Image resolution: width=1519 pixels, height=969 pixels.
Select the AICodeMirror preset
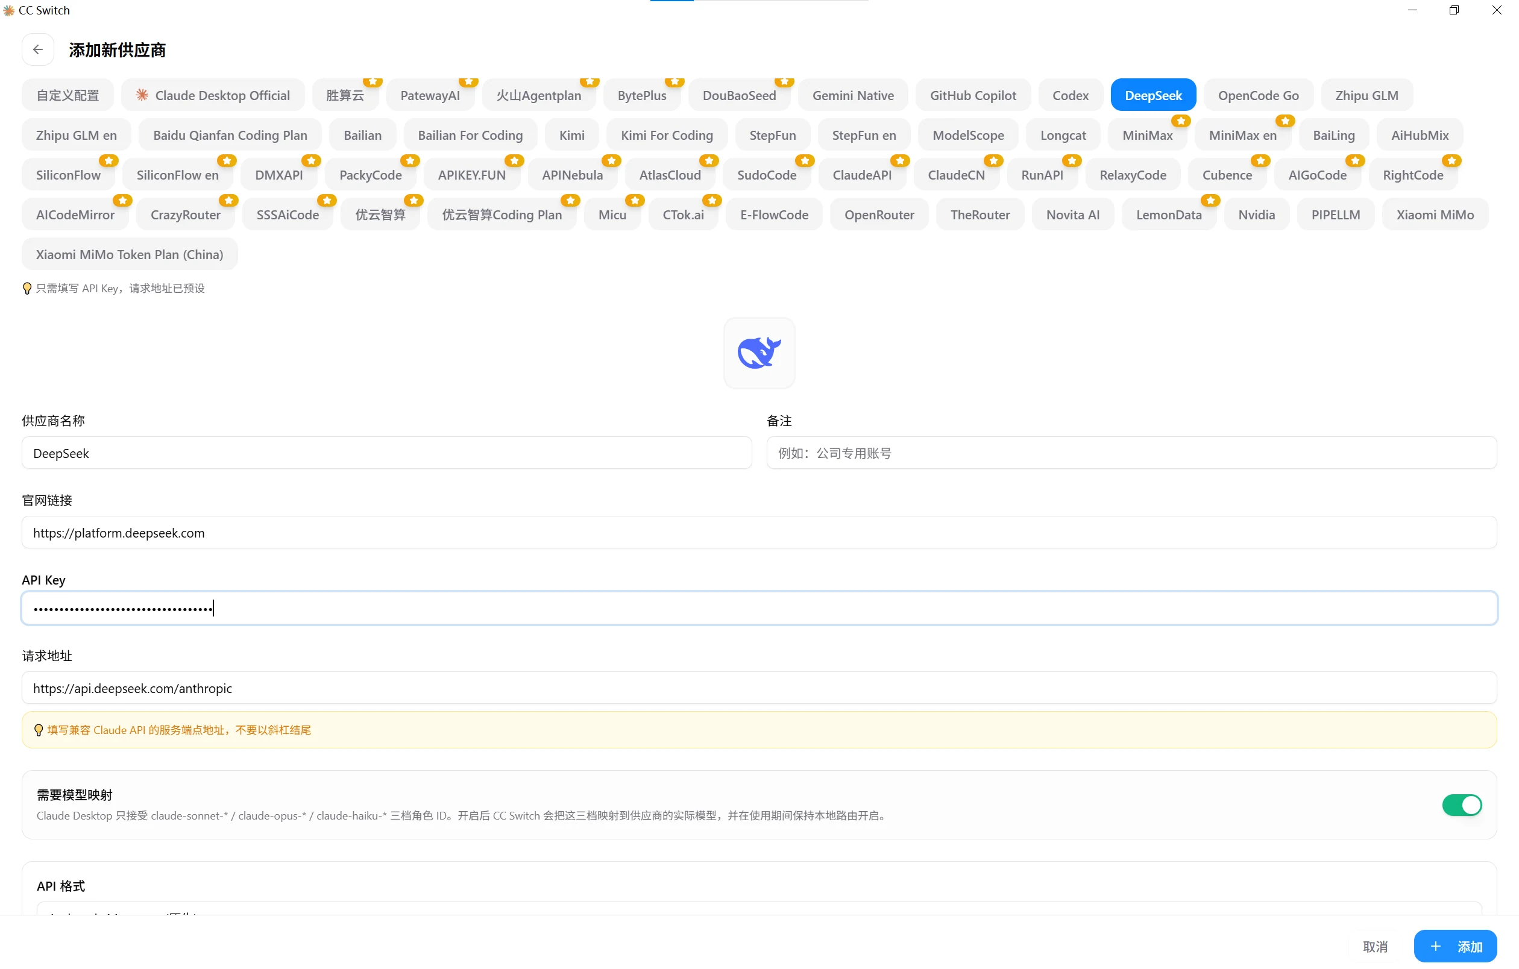(x=75, y=215)
